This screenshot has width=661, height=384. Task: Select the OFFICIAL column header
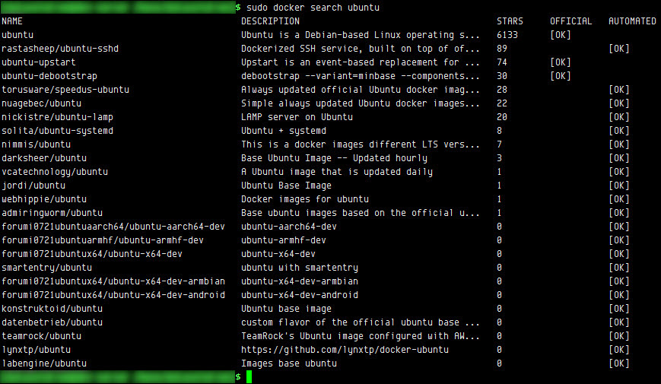pyautogui.click(x=570, y=21)
